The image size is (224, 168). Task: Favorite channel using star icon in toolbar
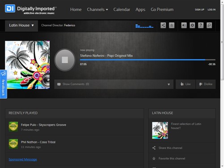coord(172,25)
